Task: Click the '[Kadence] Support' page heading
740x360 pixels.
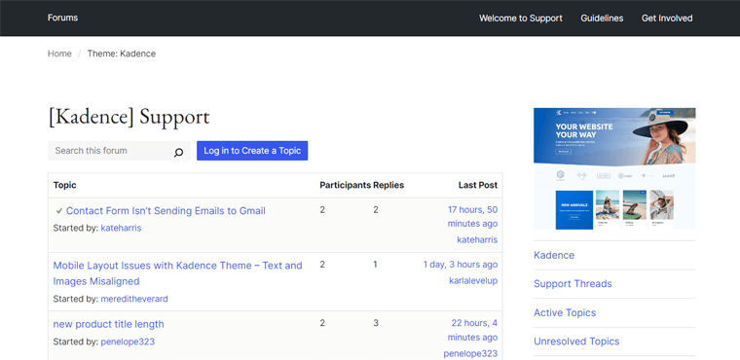Action: click(129, 117)
